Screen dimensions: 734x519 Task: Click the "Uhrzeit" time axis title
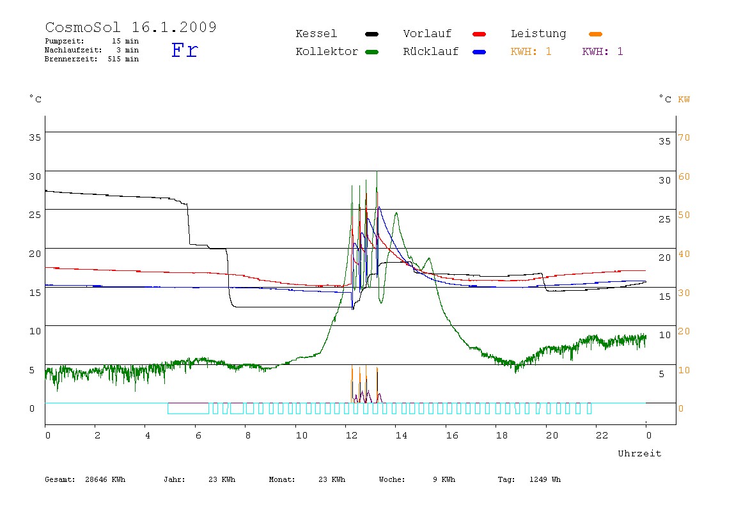639,453
